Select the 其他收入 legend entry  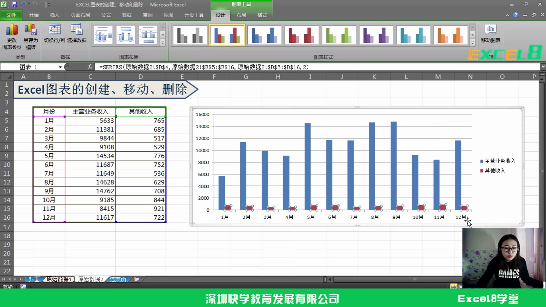[495, 170]
